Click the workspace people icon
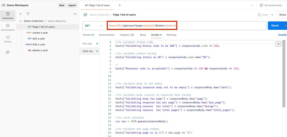Screen dimensions: 287x137 4,5
